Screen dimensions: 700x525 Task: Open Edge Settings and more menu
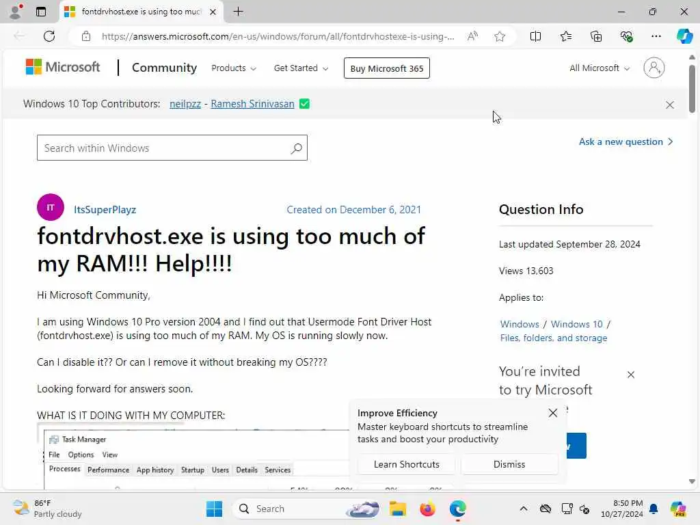[656, 36]
